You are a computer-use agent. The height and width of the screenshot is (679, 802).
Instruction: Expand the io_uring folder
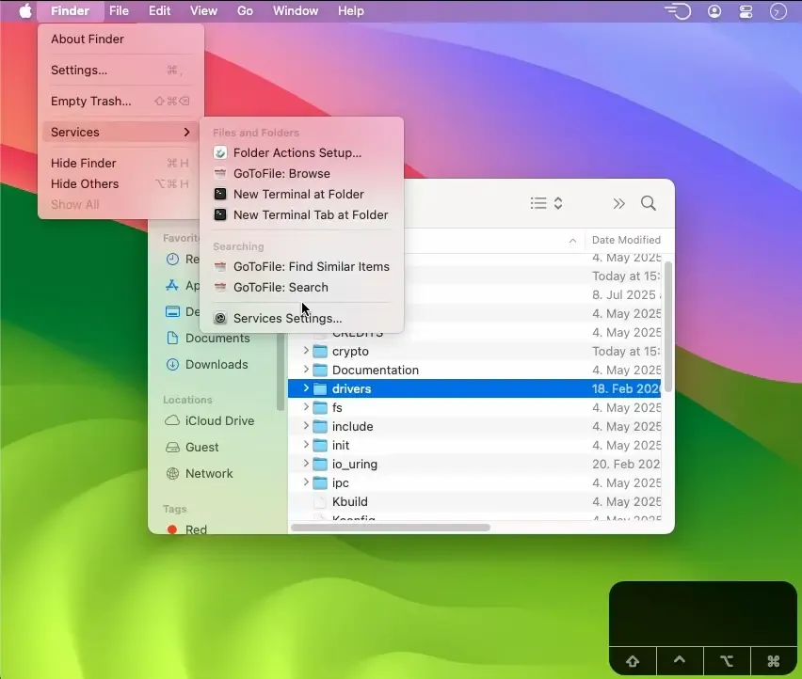[306, 464]
